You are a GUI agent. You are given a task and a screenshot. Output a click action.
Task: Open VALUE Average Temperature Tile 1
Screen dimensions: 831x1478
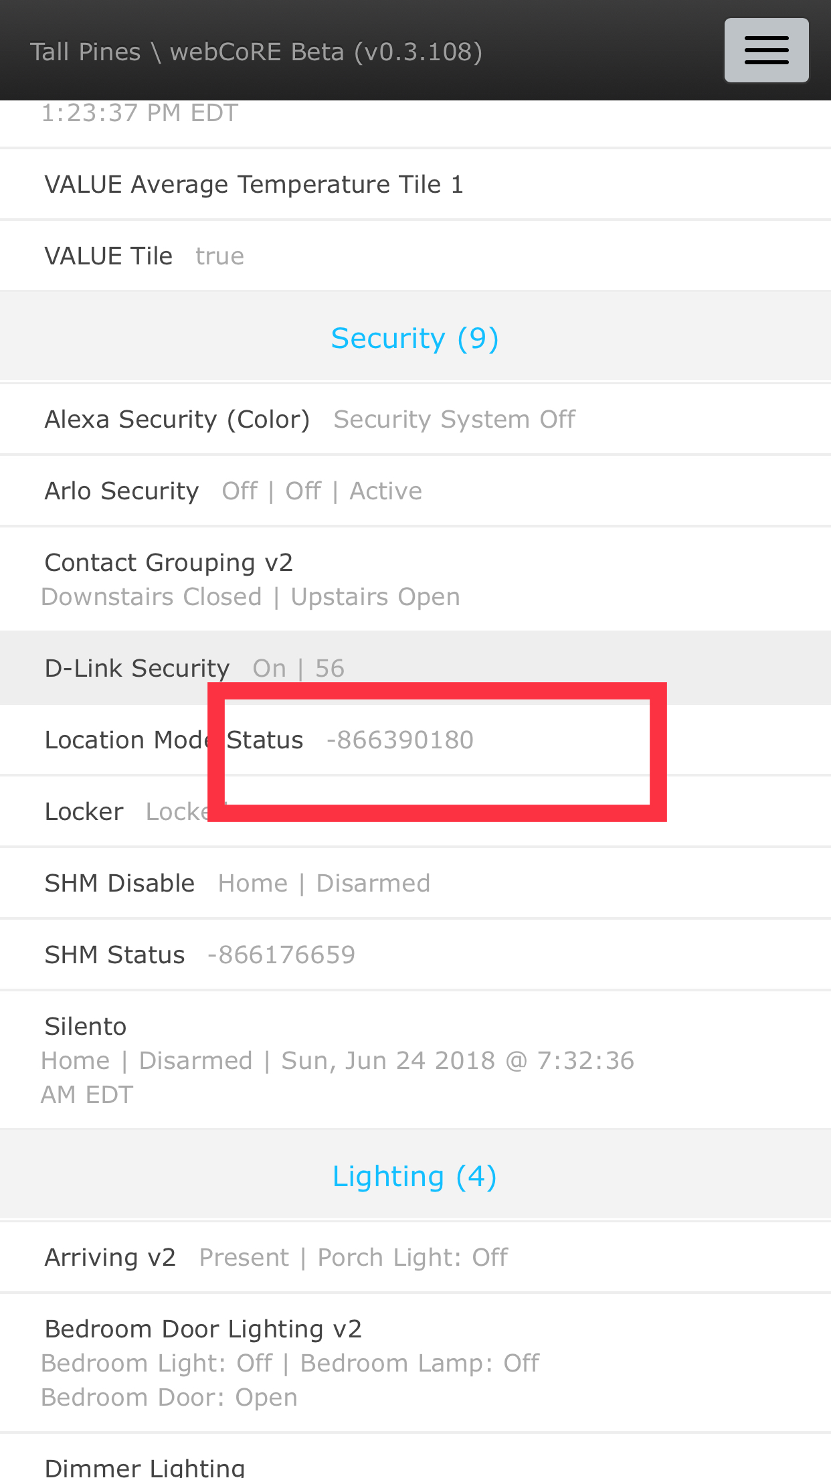coord(415,185)
